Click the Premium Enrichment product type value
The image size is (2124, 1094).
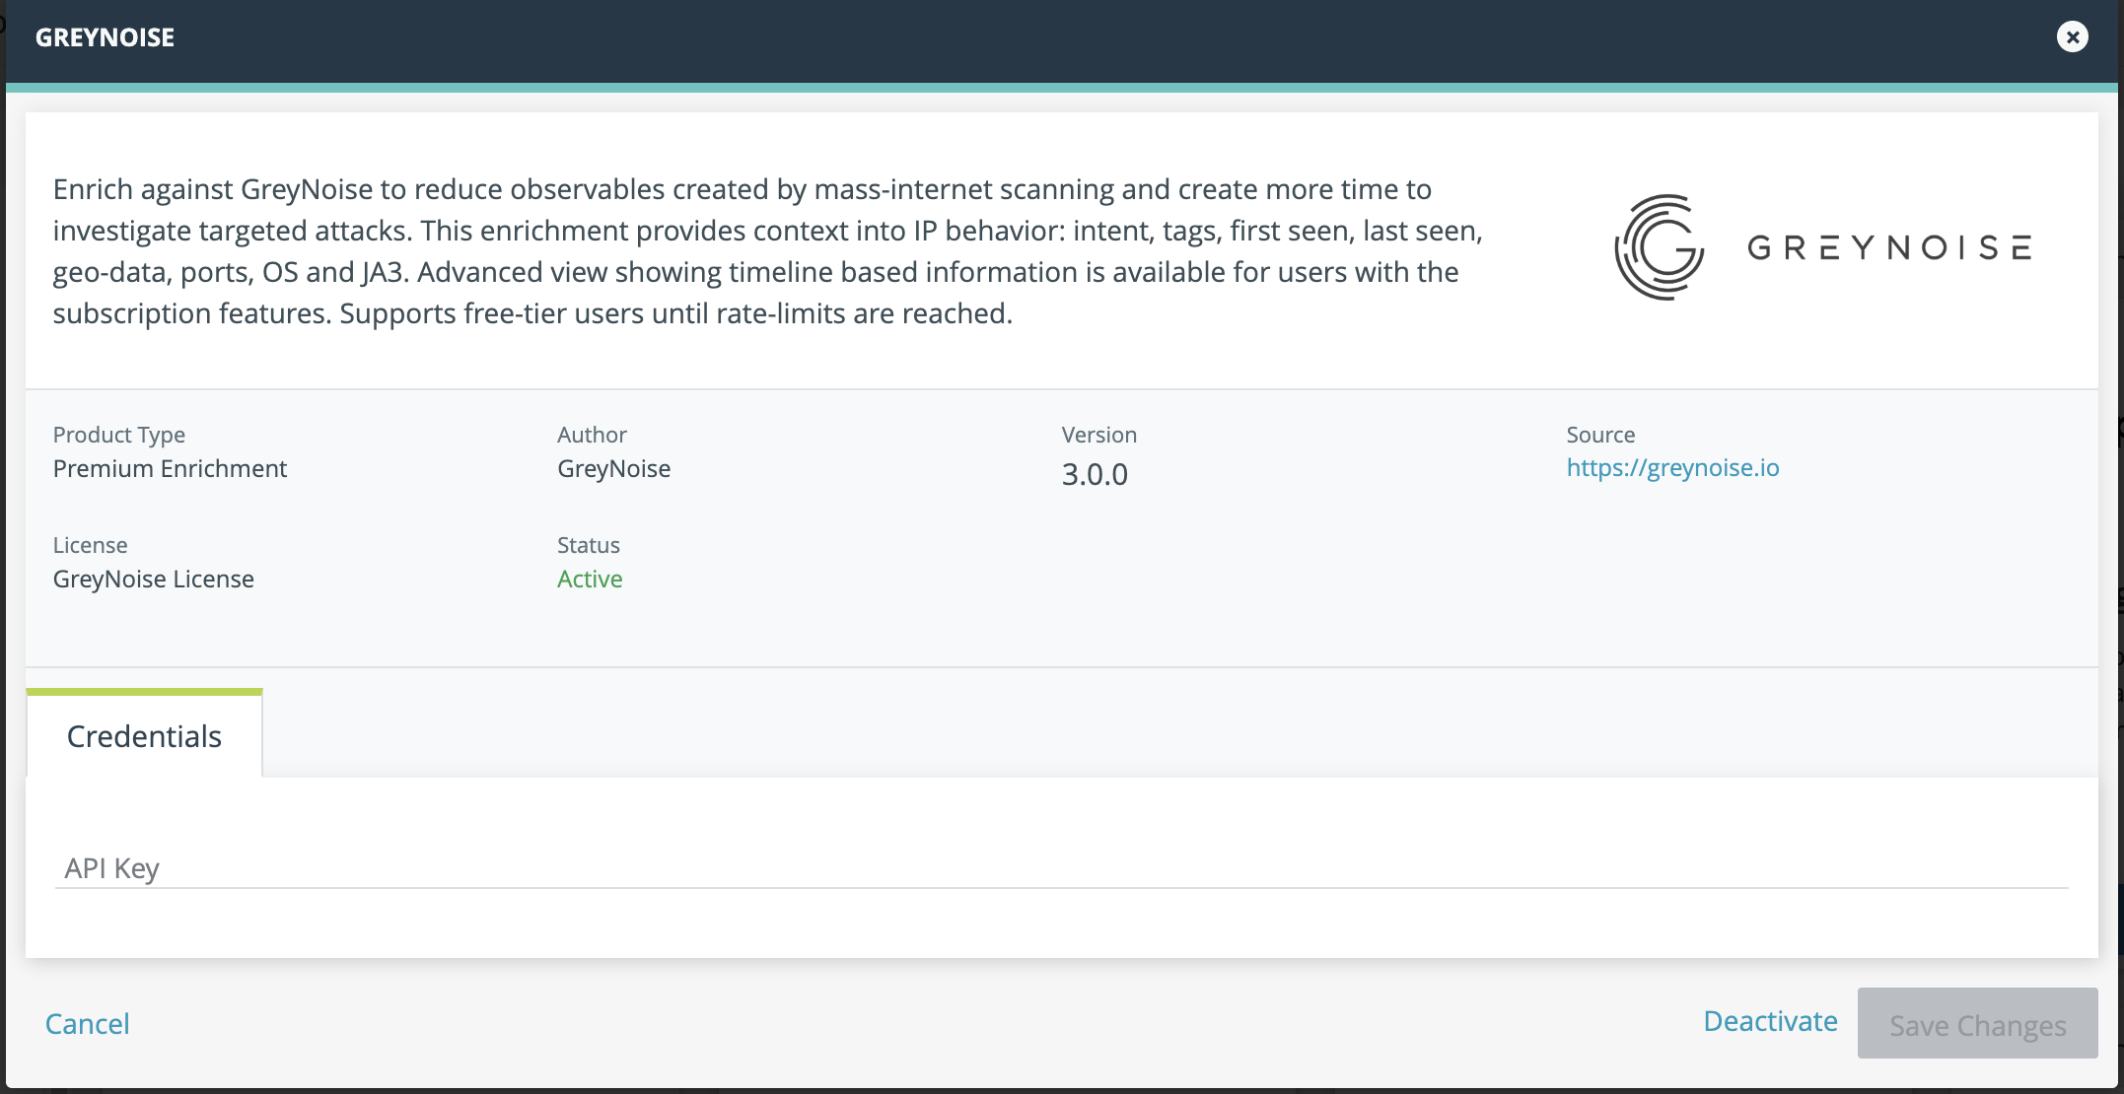[x=170, y=468]
